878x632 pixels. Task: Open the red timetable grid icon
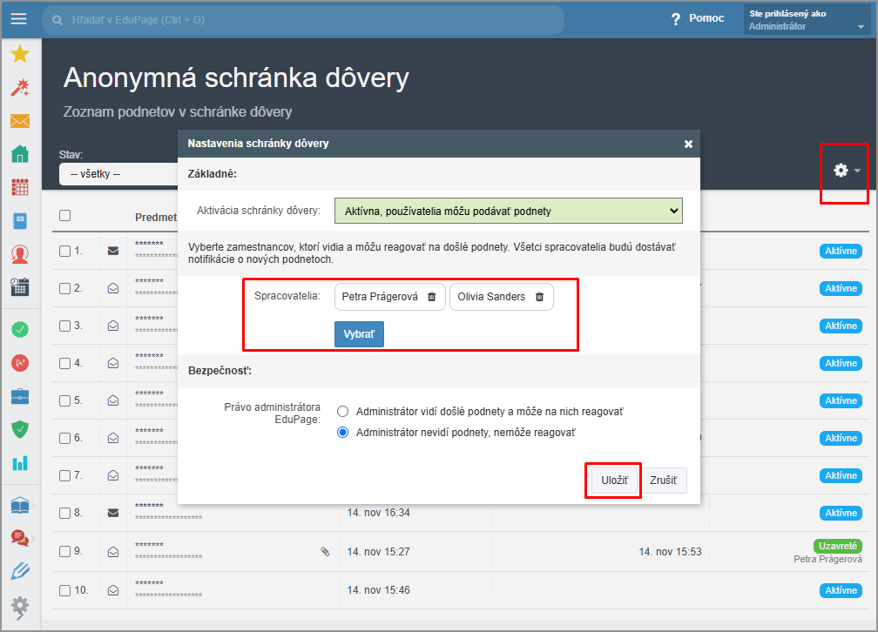[20, 187]
